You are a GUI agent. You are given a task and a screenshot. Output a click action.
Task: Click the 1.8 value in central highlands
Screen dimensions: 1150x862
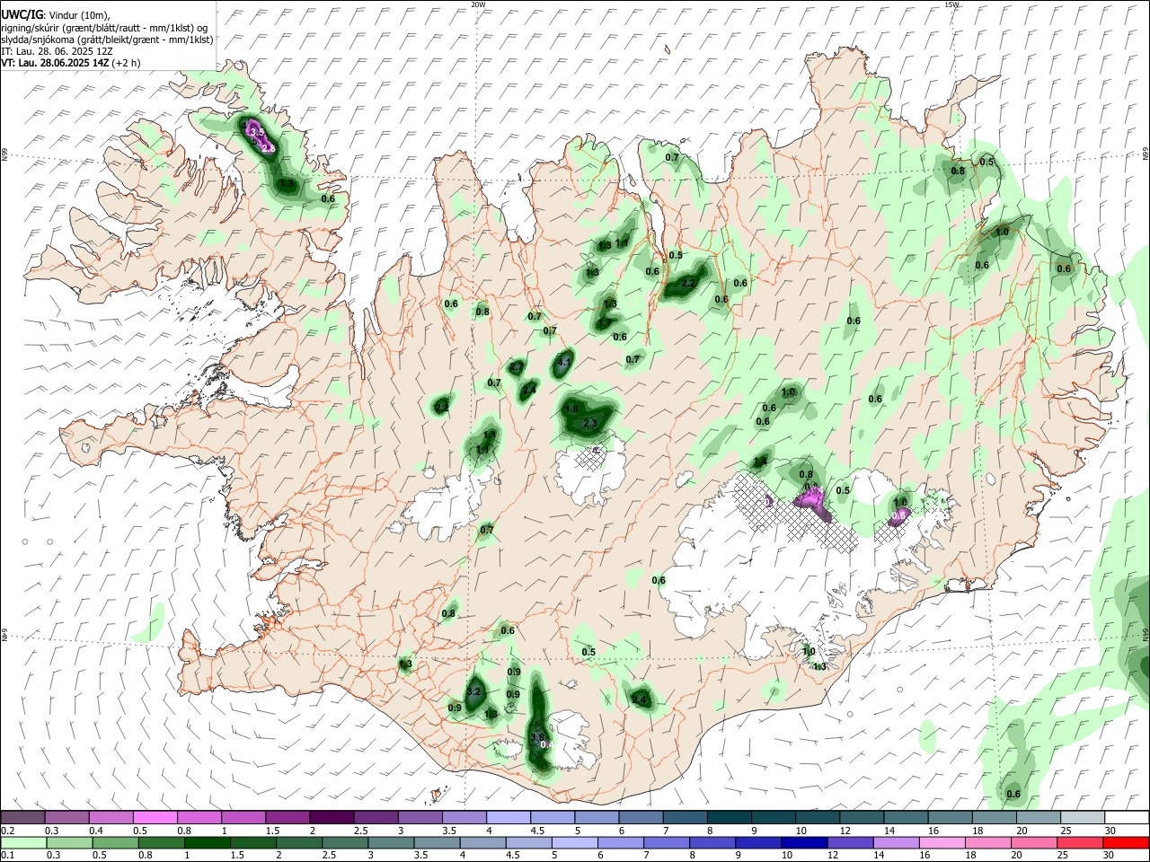click(x=571, y=409)
